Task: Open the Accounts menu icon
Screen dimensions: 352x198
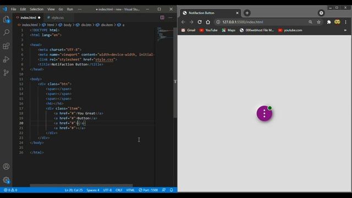Action: 6,167
